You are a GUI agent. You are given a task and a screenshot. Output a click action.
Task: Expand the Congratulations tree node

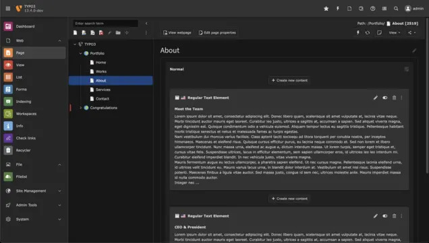pyautogui.click(x=81, y=108)
